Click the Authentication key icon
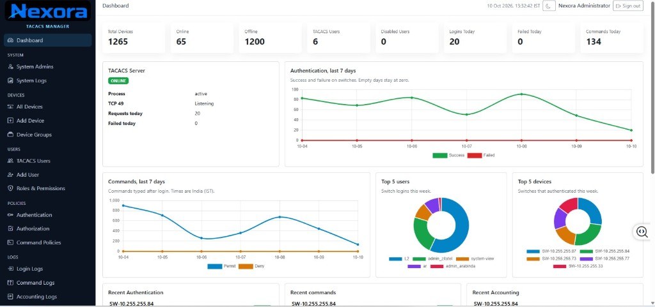The image size is (655, 307). [x=10, y=215]
